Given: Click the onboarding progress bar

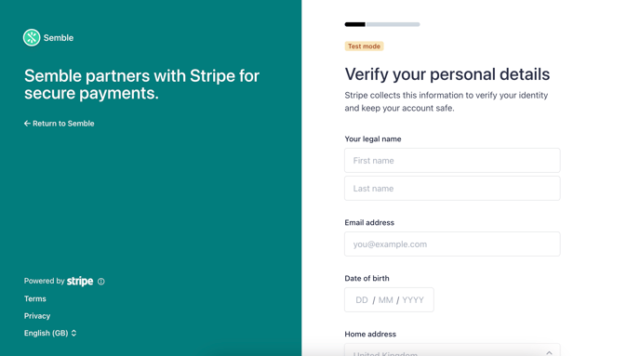Looking at the screenshot, I should tap(382, 24).
